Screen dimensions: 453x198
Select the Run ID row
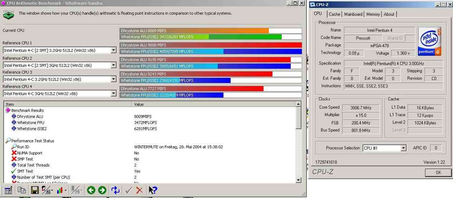tap(149, 147)
